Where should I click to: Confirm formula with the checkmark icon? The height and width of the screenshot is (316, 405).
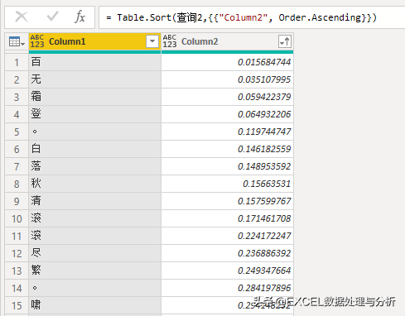52,17
